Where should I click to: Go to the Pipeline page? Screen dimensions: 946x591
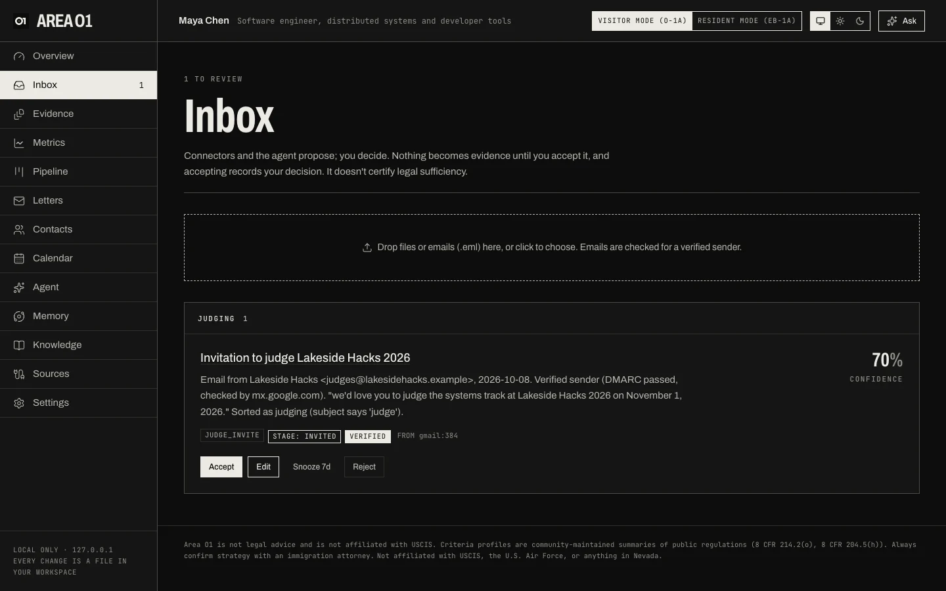pyautogui.click(x=78, y=172)
